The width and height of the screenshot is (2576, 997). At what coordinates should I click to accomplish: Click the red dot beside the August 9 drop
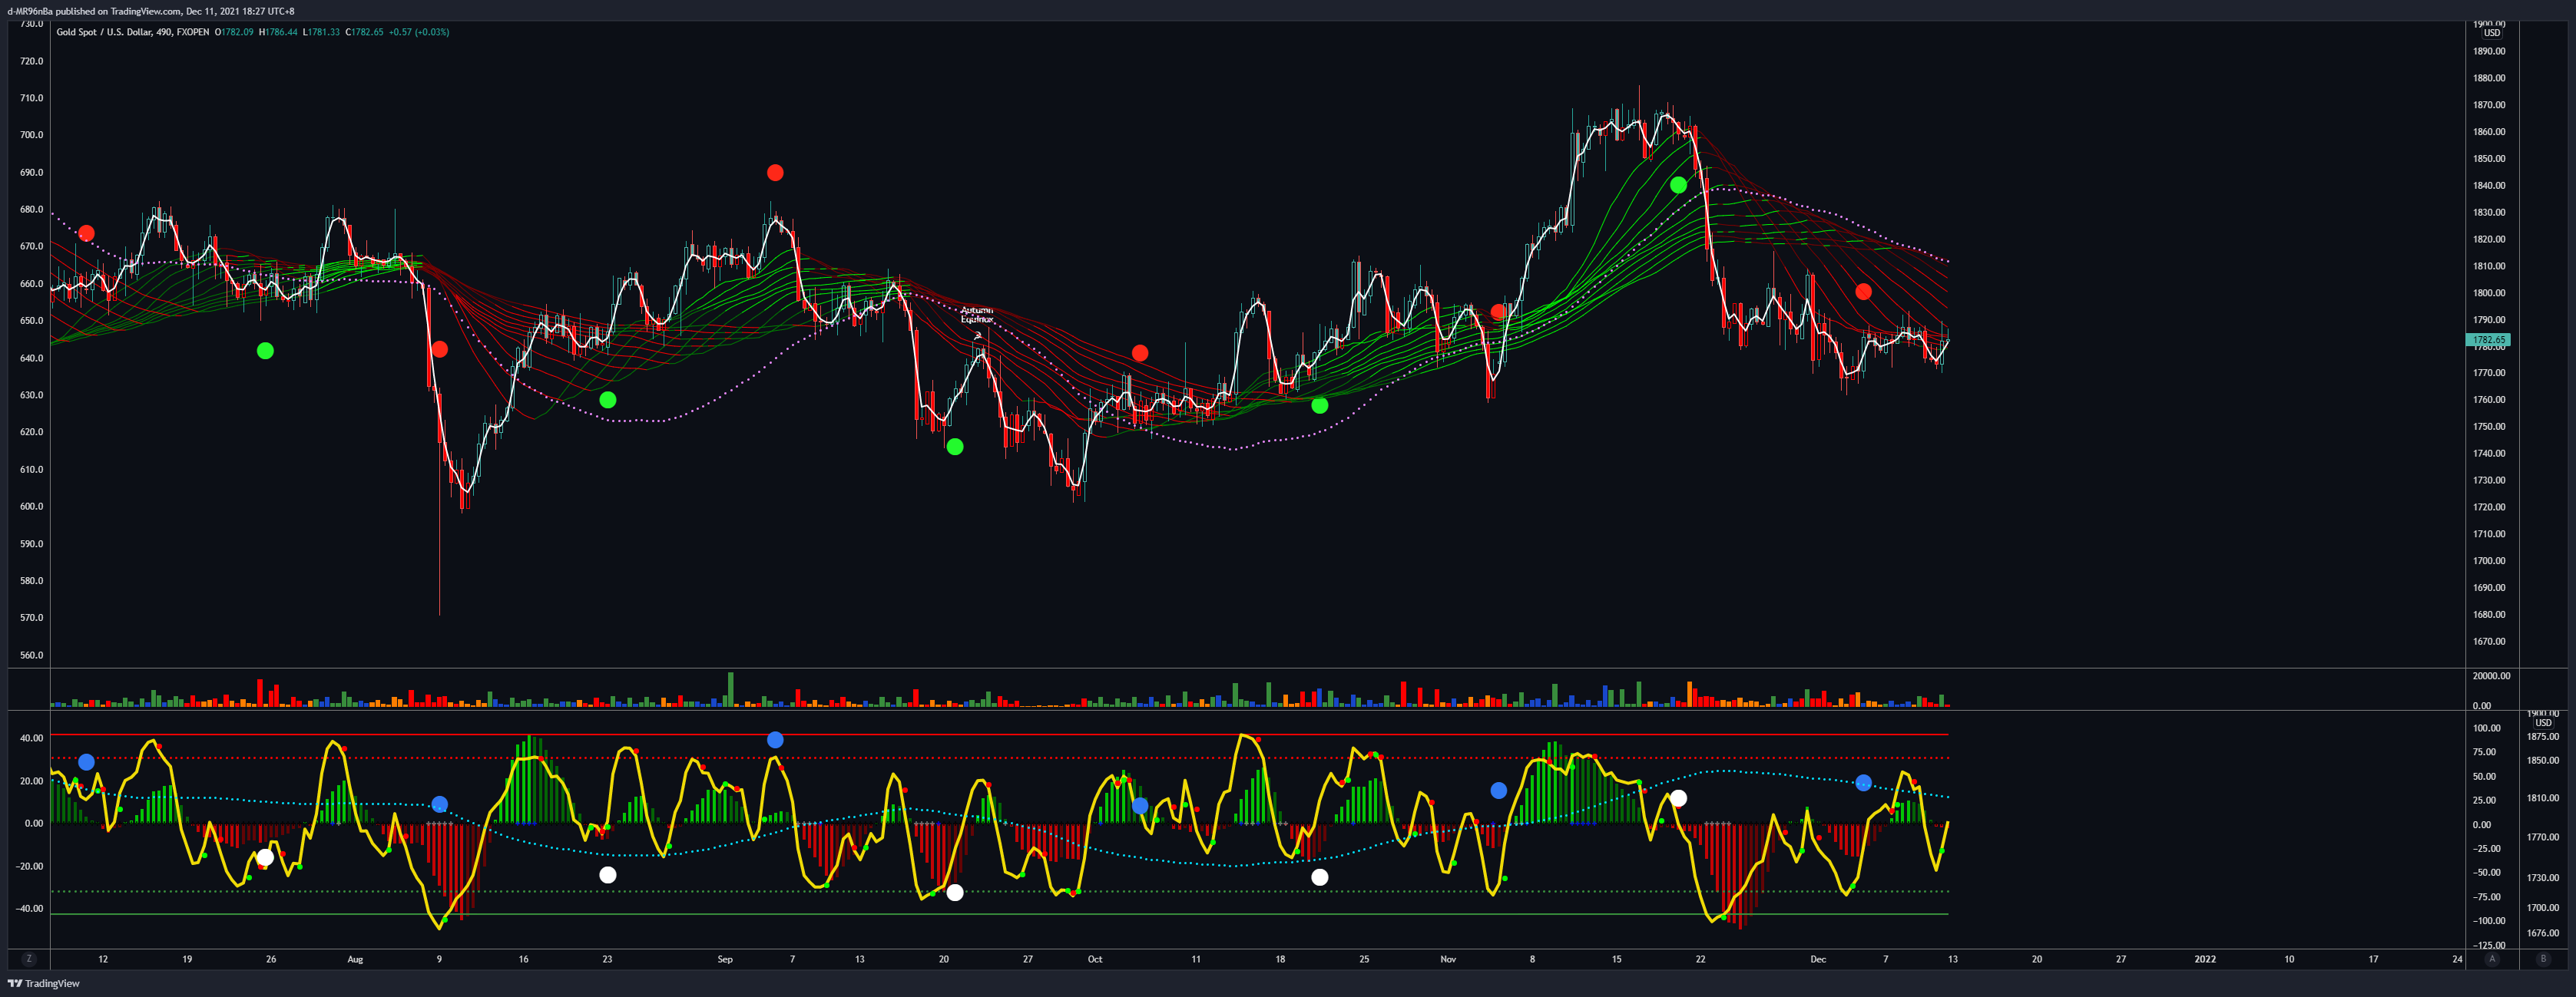click(440, 350)
